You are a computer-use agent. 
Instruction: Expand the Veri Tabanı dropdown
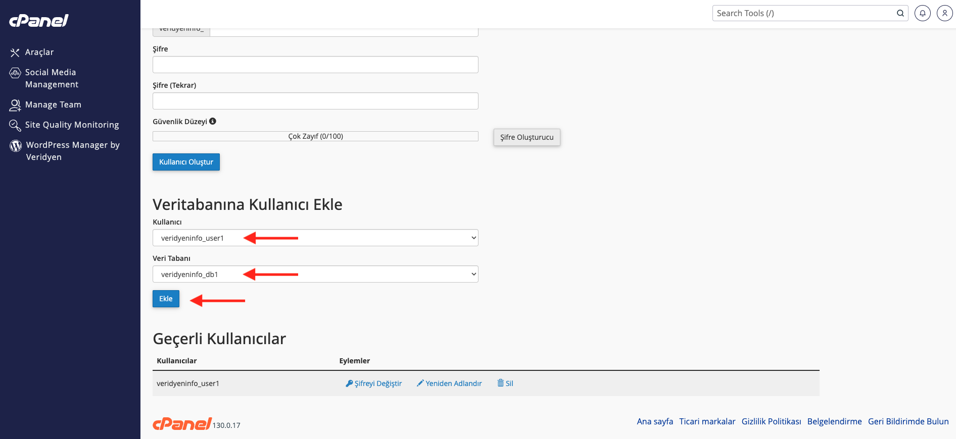(315, 274)
